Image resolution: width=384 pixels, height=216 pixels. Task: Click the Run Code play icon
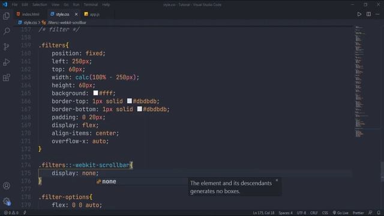(359, 14)
